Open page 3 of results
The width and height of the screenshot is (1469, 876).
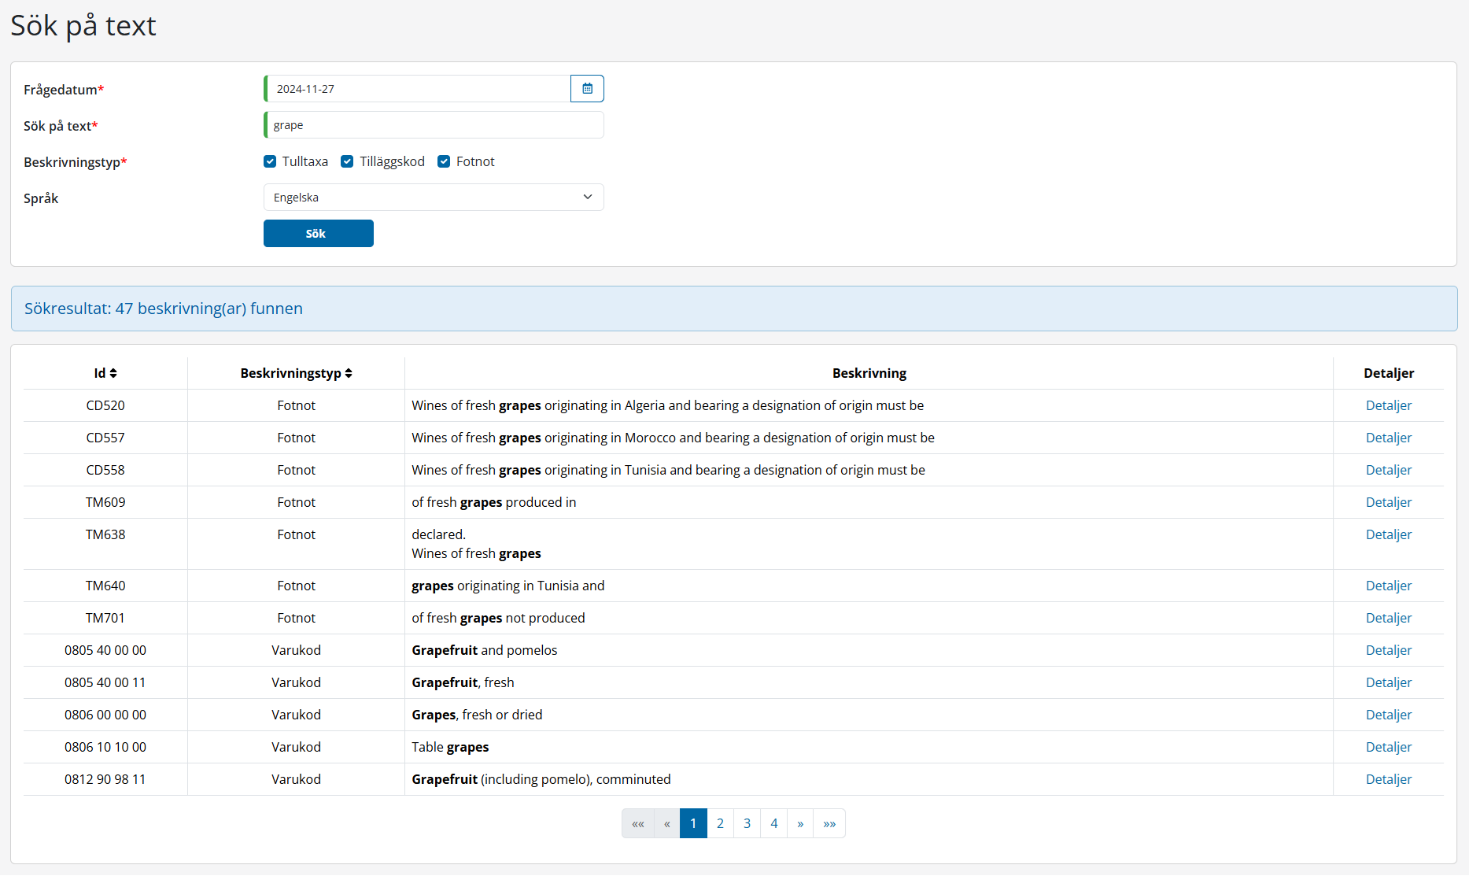(x=747, y=823)
